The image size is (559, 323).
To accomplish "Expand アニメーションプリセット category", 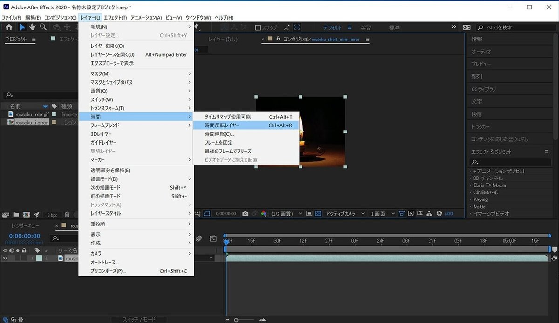I will coord(470,171).
